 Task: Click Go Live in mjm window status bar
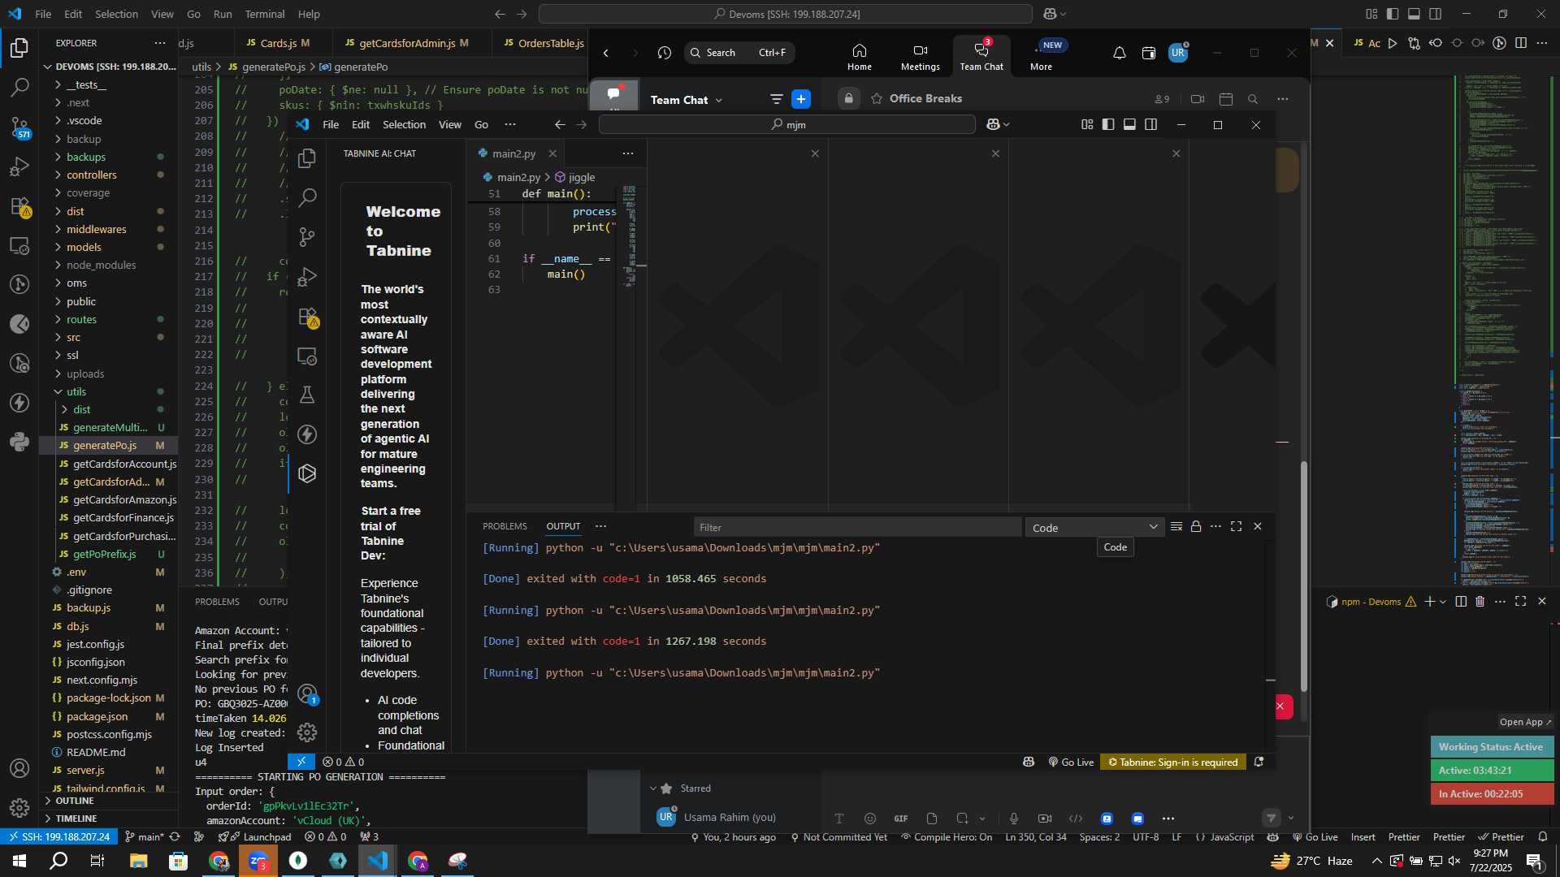(x=1071, y=762)
